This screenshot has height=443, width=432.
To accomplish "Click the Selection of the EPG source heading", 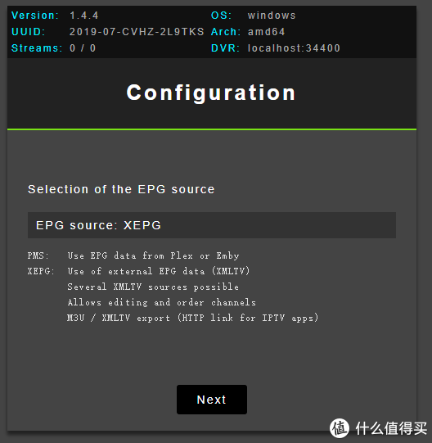I will (121, 189).
